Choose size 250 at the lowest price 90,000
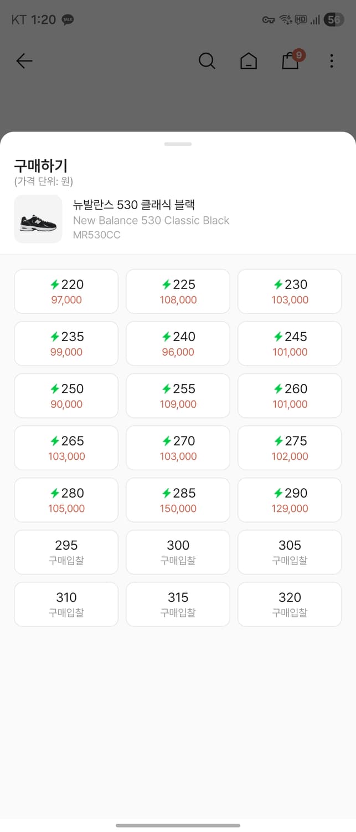 (x=66, y=395)
